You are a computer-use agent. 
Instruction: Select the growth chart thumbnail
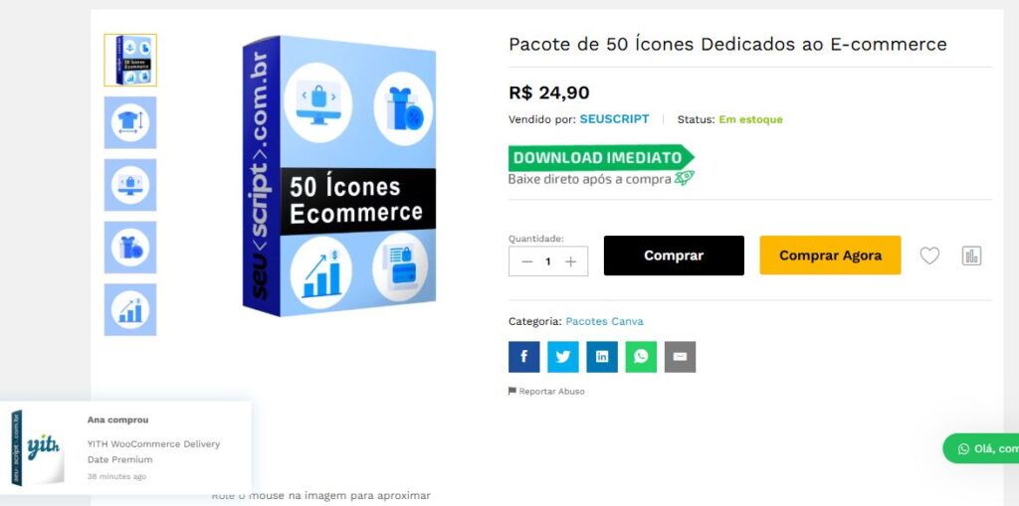coord(130,309)
